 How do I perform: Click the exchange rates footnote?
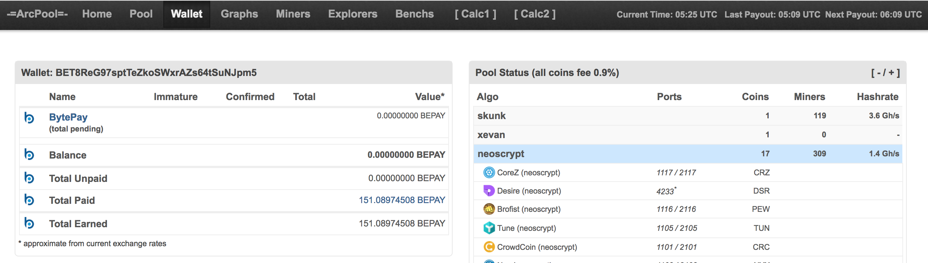pyautogui.click(x=92, y=244)
